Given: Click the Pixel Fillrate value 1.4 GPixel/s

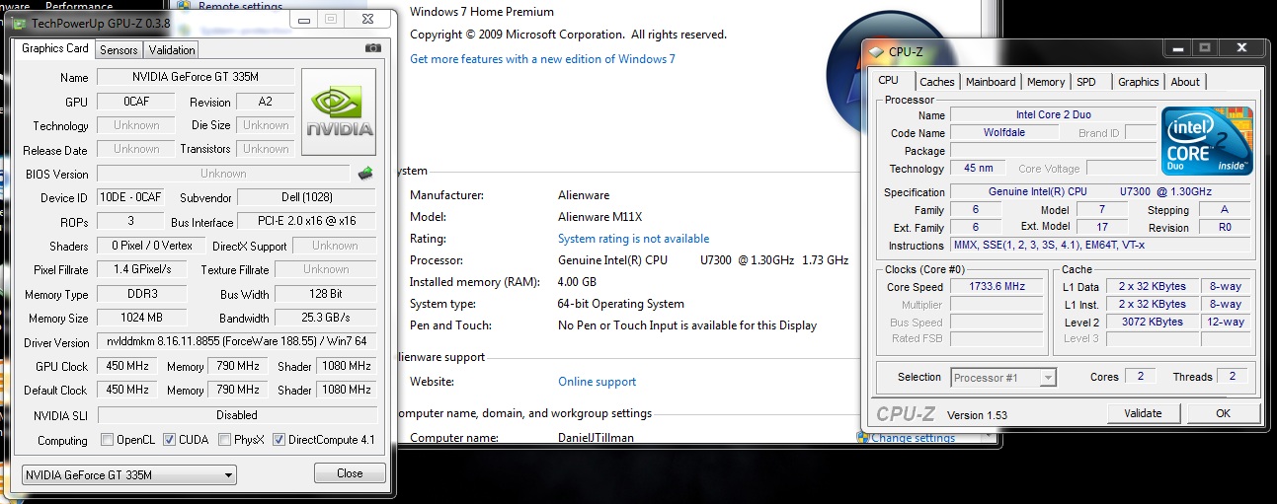Looking at the screenshot, I should (x=143, y=269).
